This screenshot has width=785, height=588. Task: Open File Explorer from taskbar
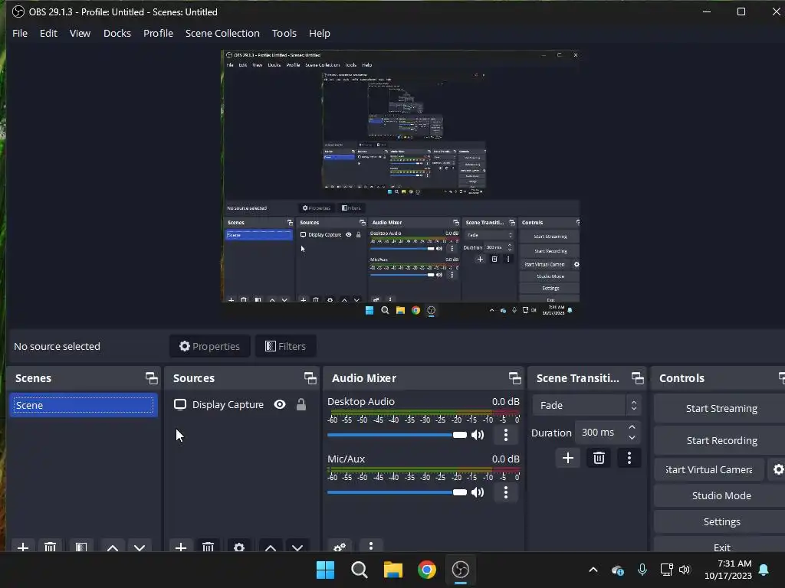[x=393, y=570]
